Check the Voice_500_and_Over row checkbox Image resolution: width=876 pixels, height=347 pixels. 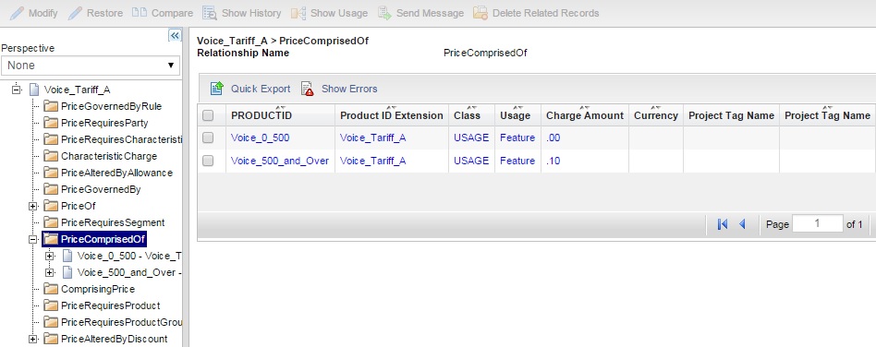pyautogui.click(x=208, y=160)
